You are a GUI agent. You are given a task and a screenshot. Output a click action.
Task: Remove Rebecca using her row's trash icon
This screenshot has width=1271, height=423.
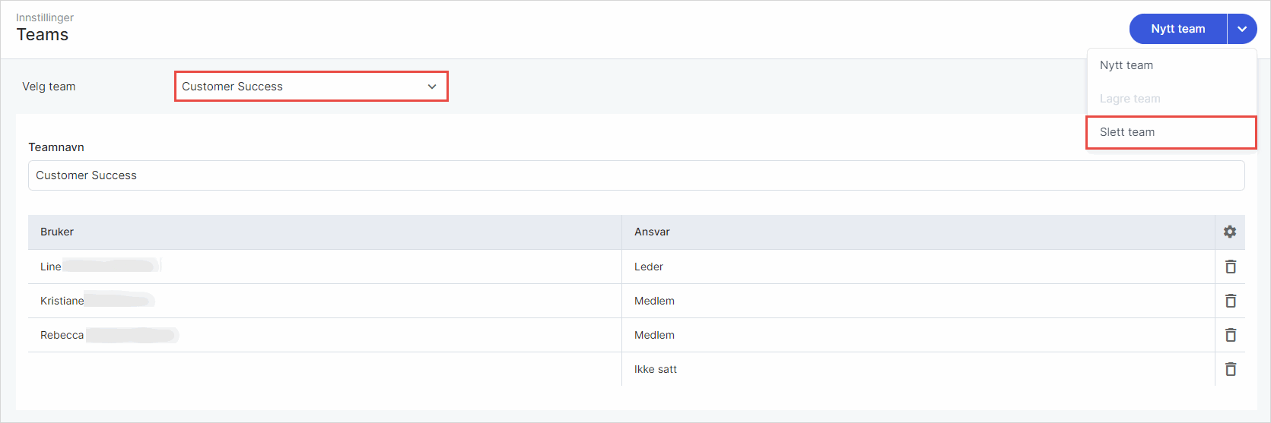[x=1230, y=335]
